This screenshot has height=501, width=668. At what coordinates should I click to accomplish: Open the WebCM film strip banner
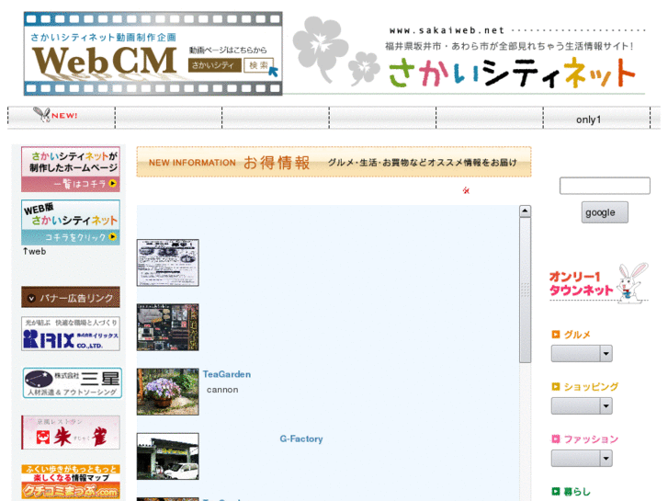[153, 53]
